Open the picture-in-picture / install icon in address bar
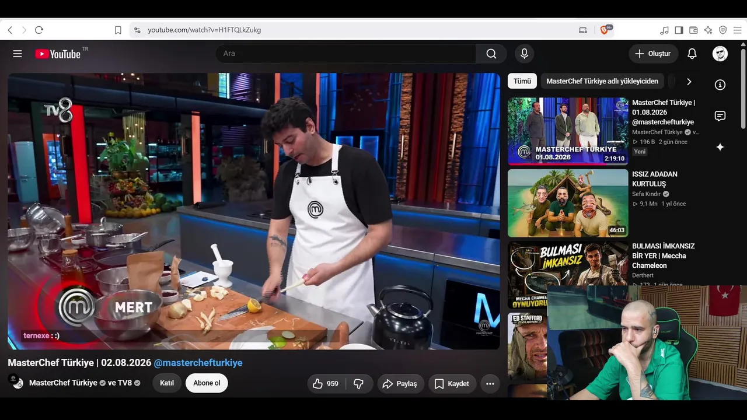Image resolution: width=747 pixels, height=420 pixels. point(583,30)
